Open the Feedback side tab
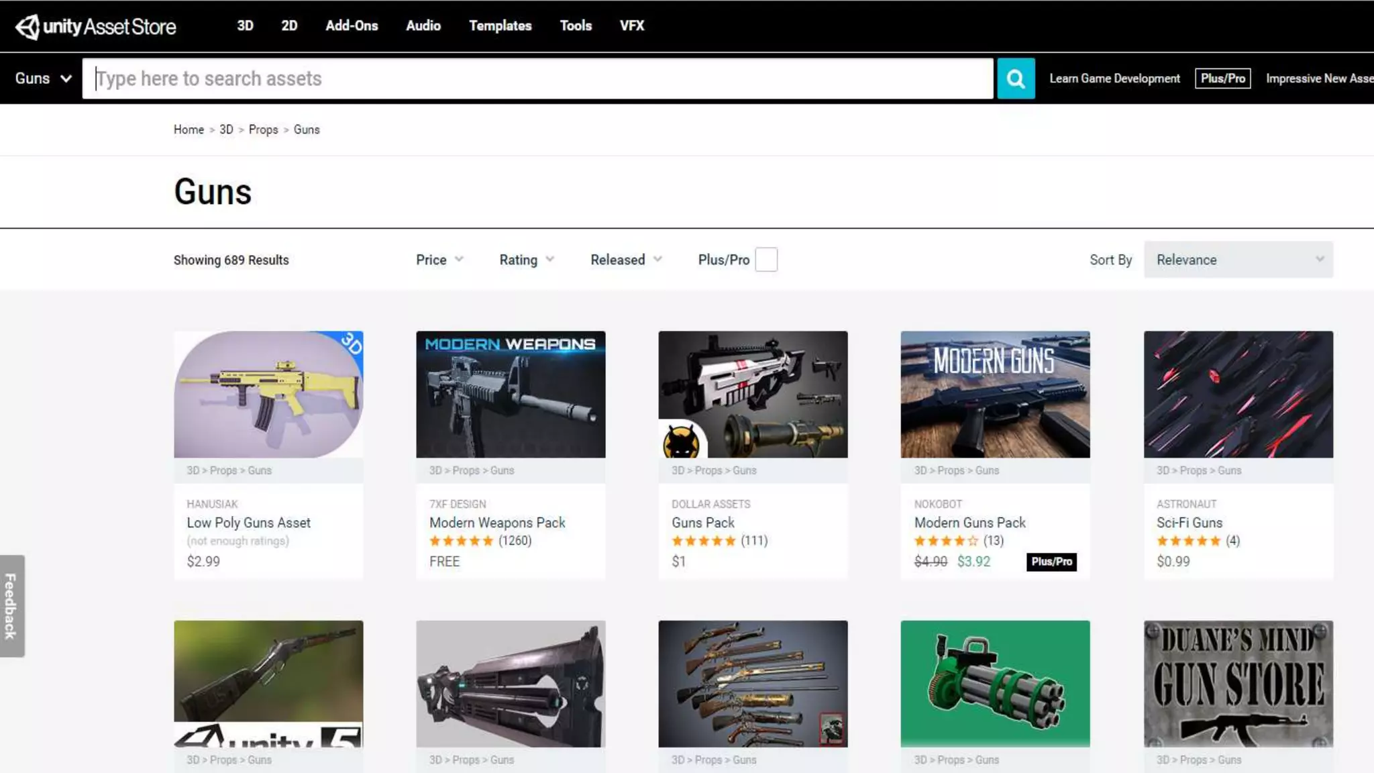Viewport: 1374px width, 773px height. click(x=11, y=605)
